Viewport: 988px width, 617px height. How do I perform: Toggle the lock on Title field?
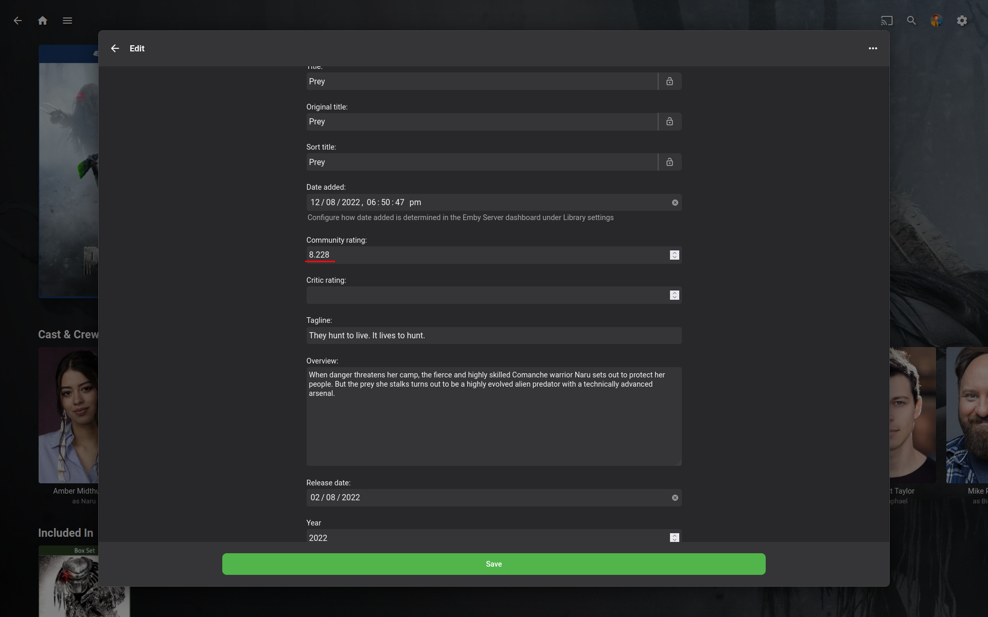(669, 81)
